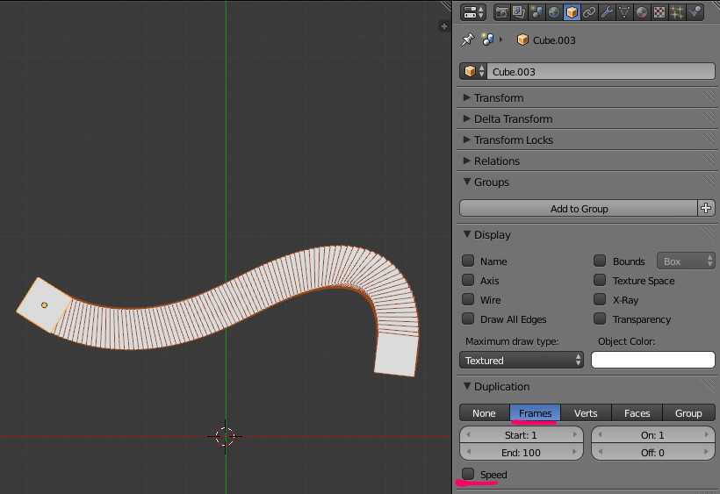The width and height of the screenshot is (720, 494).
Task: Open the Particles properties icon
Action: pyautogui.click(x=677, y=12)
